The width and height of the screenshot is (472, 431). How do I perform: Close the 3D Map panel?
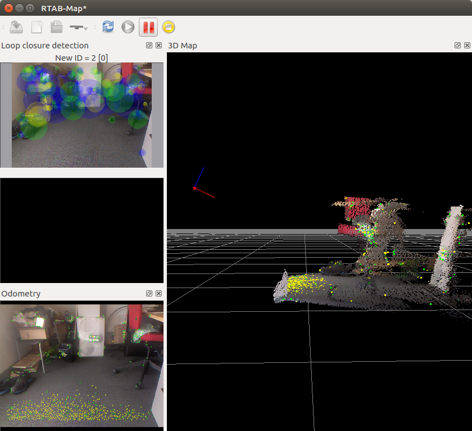468,46
